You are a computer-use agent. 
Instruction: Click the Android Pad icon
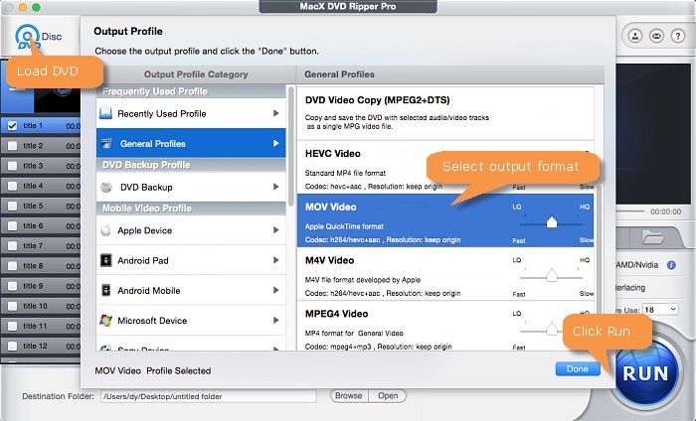point(105,260)
